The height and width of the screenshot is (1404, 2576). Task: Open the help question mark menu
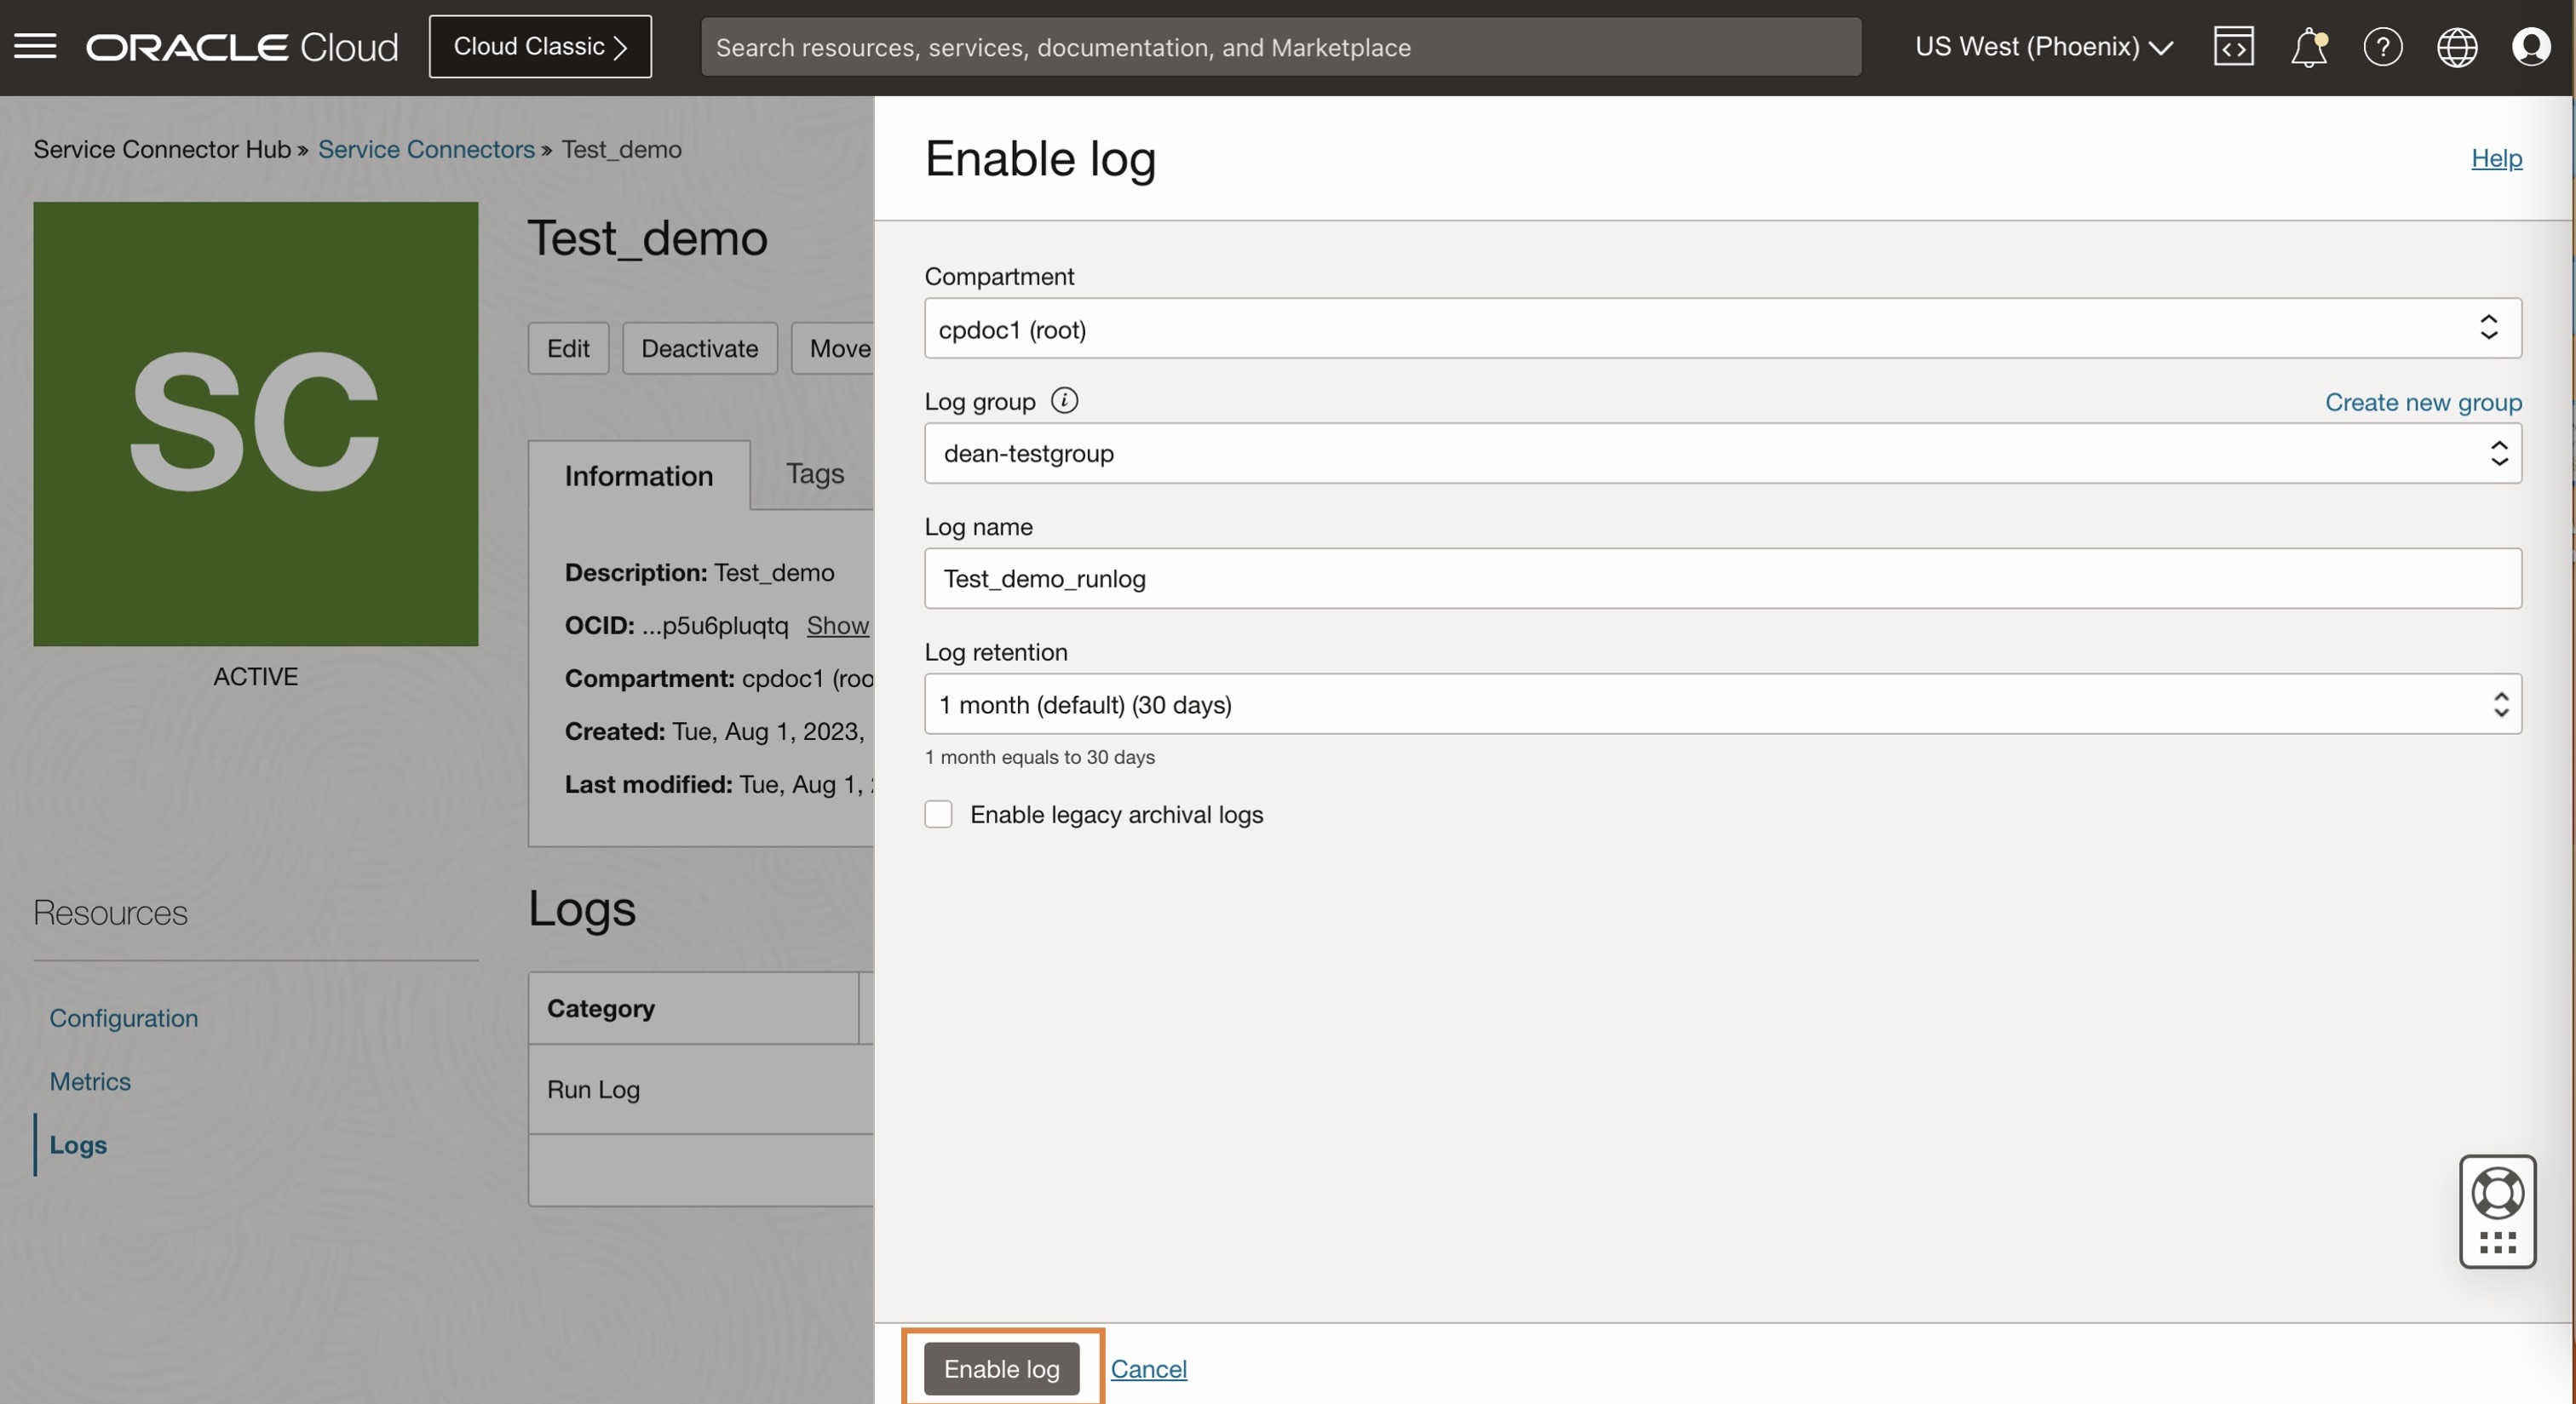coord(2383,46)
